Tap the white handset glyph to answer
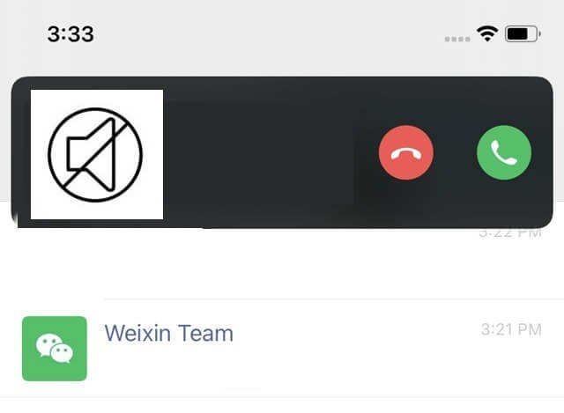Image resolution: width=564 pixels, height=413 pixels. point(504,152)
